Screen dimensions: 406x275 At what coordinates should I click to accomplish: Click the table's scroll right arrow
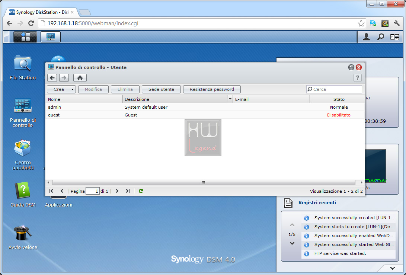pos(361,183)
